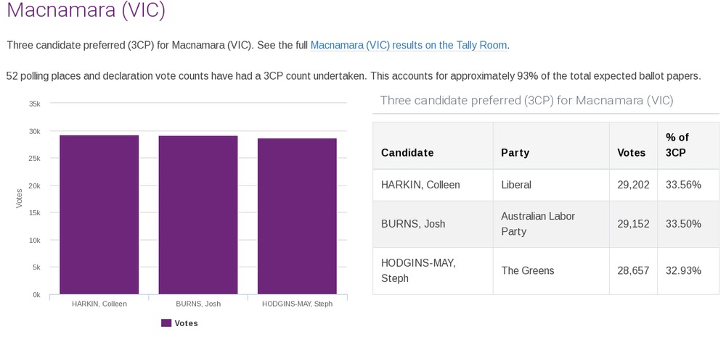Click the Candidate column header
The image size is (726, 337).
tap(407, 153)
